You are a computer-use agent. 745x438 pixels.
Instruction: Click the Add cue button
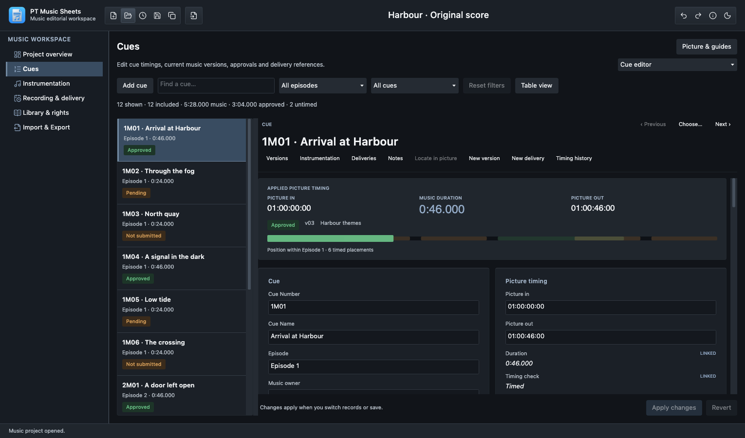[135, 86]
